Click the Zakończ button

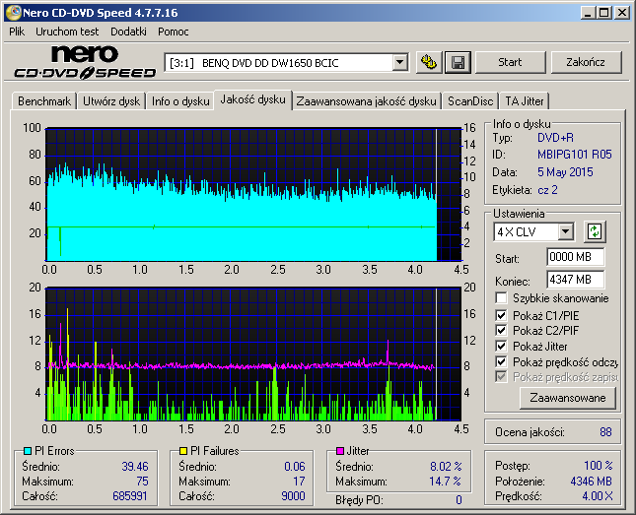[x=586, y=62]
